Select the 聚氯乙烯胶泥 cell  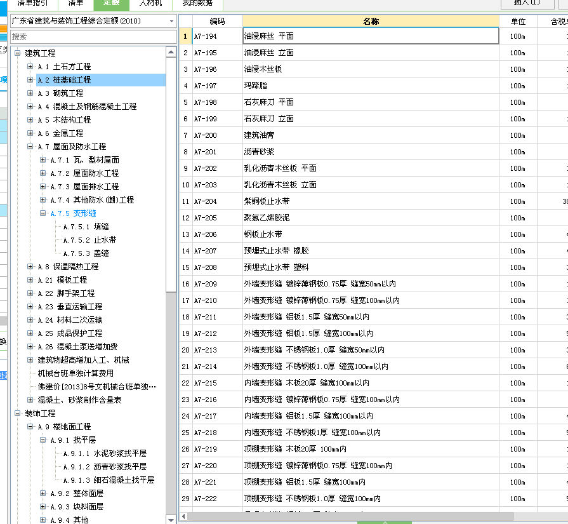coord(371,218)
